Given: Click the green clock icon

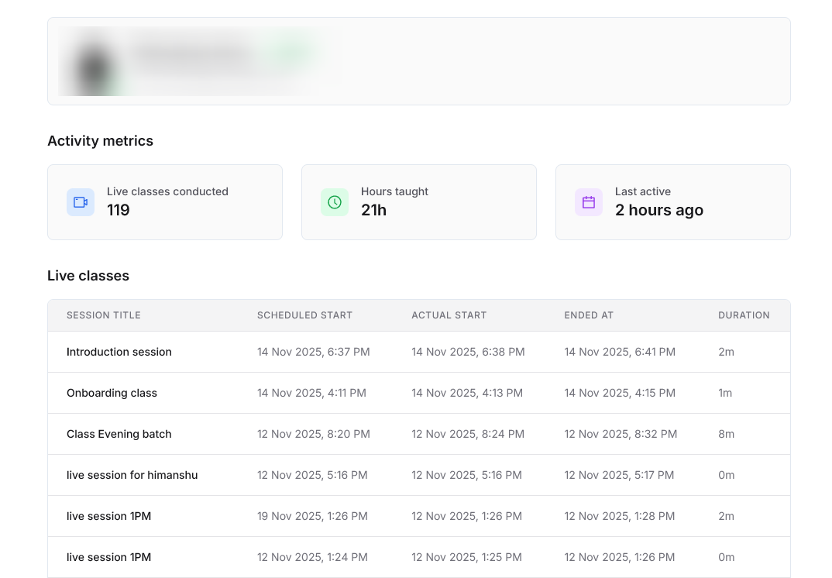Looking at the screenshot, I should (335, 202).
